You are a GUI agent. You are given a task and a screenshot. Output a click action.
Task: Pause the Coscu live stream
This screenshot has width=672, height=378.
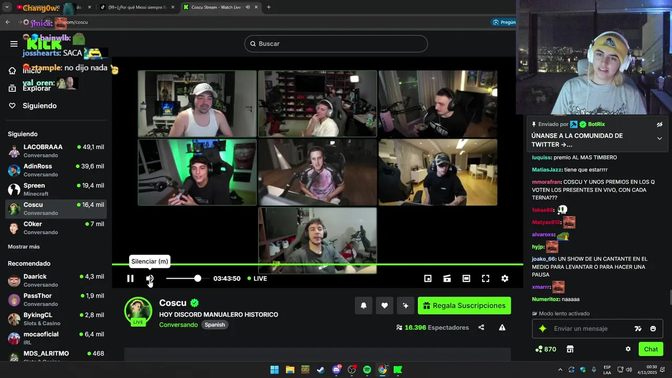pos(130,279)
